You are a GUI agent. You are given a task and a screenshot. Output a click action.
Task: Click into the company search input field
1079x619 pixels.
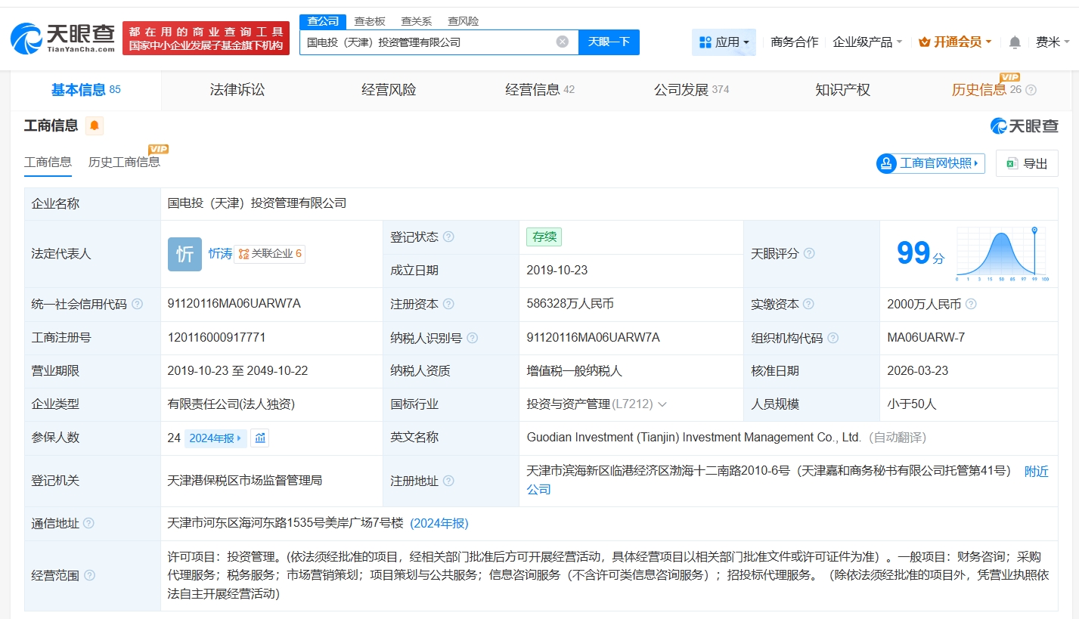point(427,42)
